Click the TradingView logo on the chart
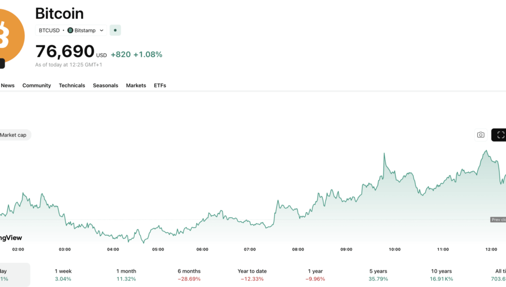This screenshot has width=506, height=287. click(x=11, y=238)
